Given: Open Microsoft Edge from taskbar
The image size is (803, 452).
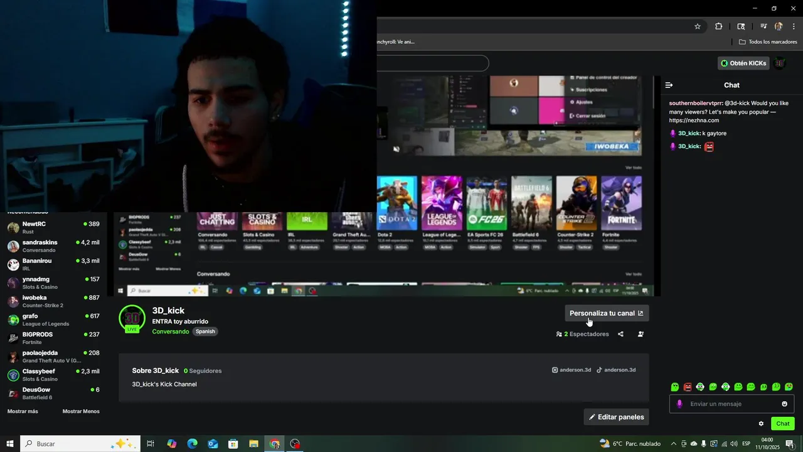Looking at the screenshot, I should point(192,444).
